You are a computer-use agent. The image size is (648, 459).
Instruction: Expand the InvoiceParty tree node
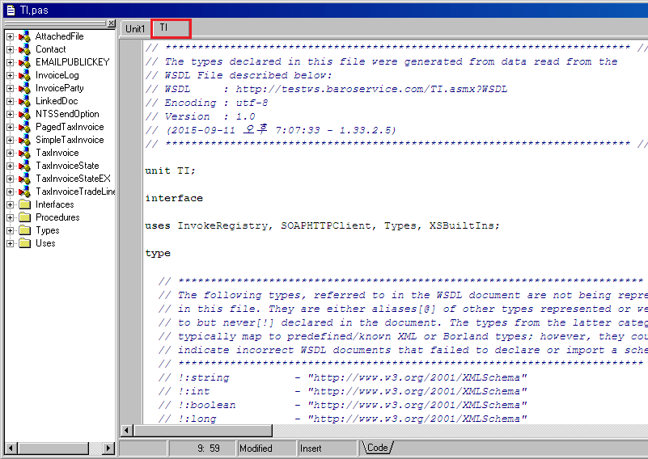10,88
